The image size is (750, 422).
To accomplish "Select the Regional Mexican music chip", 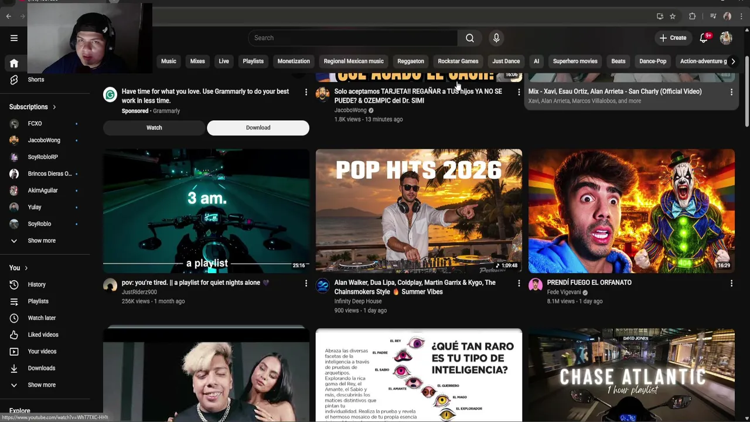I will tap(353, 62).
